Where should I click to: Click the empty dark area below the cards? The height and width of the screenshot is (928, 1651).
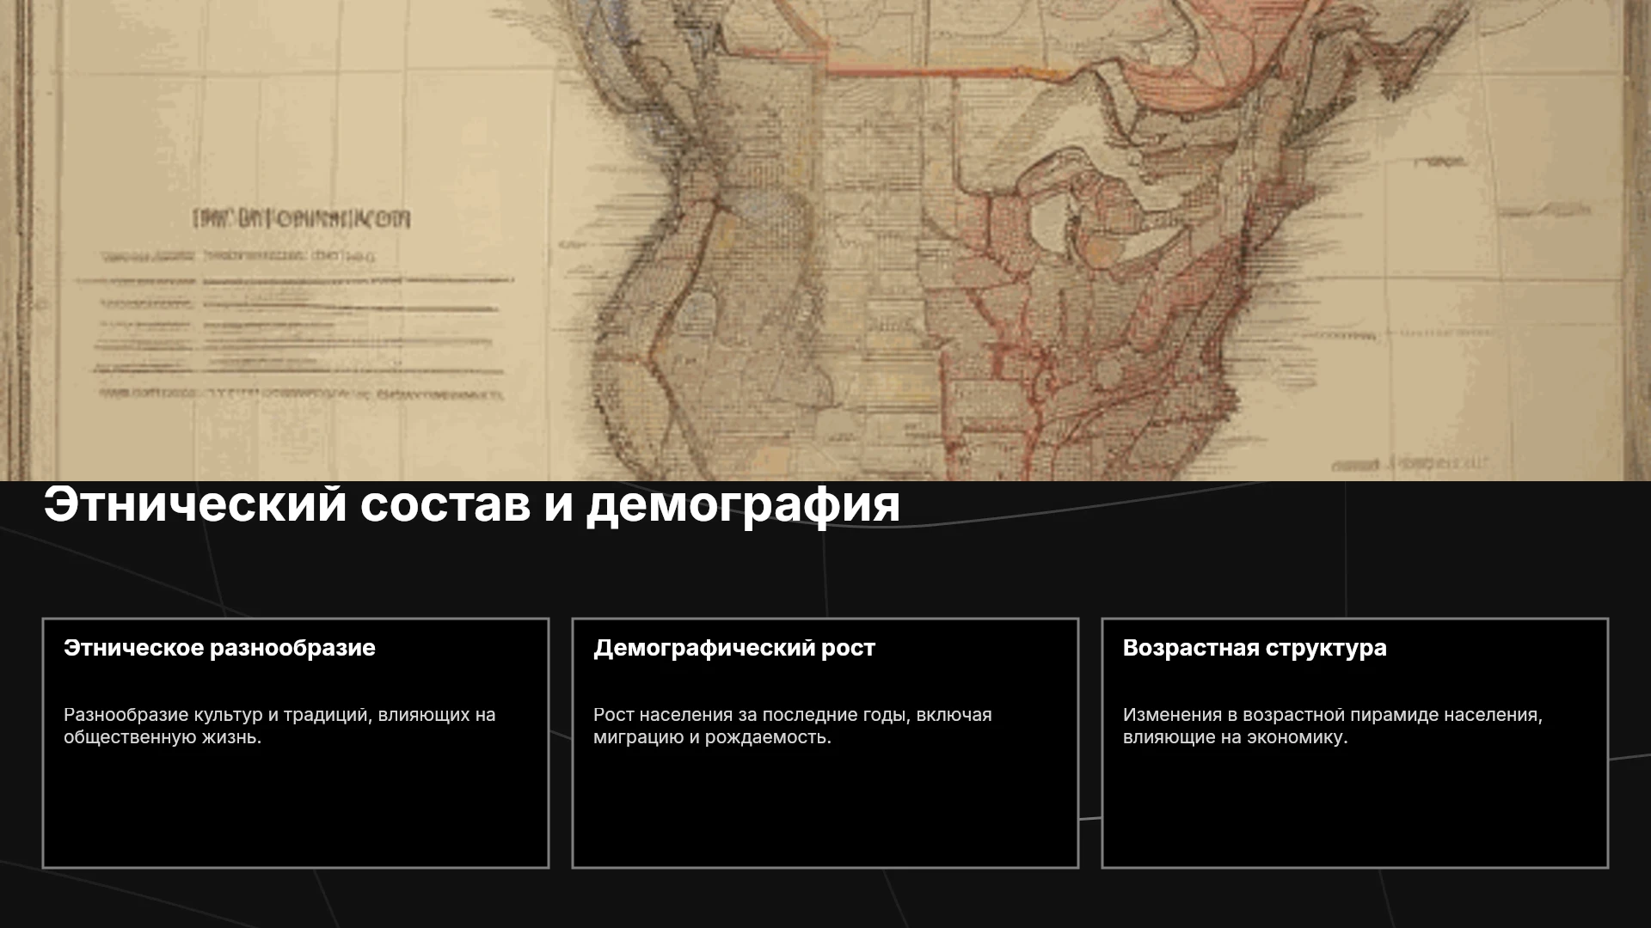coord(825,899)
